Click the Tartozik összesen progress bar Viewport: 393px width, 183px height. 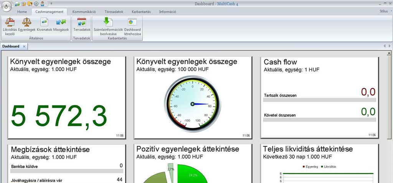319,100
